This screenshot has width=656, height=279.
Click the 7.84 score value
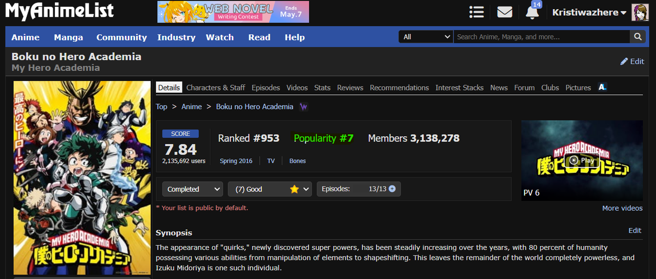click(x=180, y=149)
